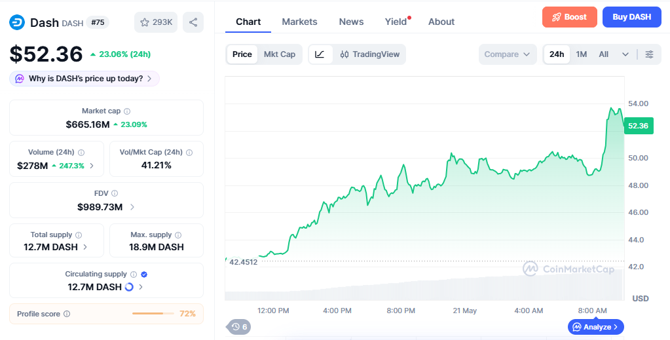Click the info icon beside FDV
Image resolution: width=670 pixels, height=340 pixels.
click(115, 193)
